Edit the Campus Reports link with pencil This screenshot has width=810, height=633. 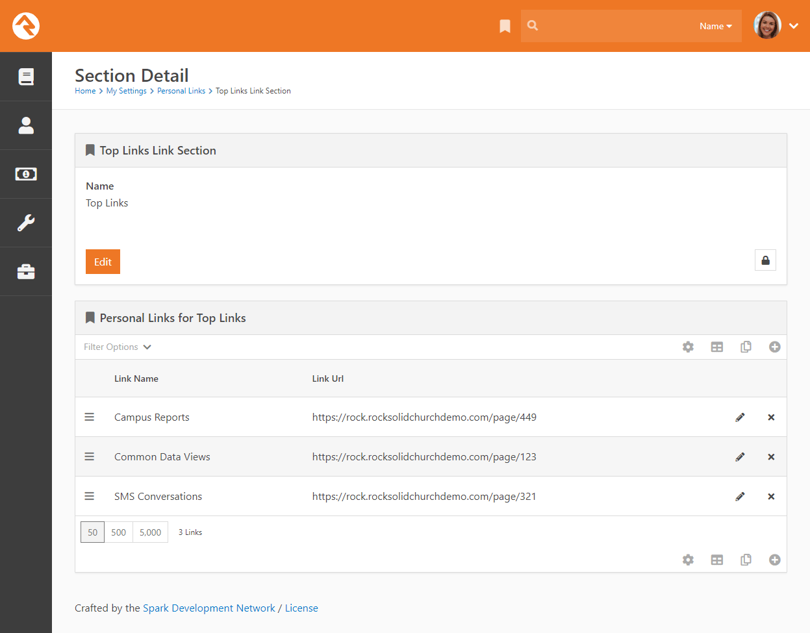pyautogui.click(x=740, y=417)
